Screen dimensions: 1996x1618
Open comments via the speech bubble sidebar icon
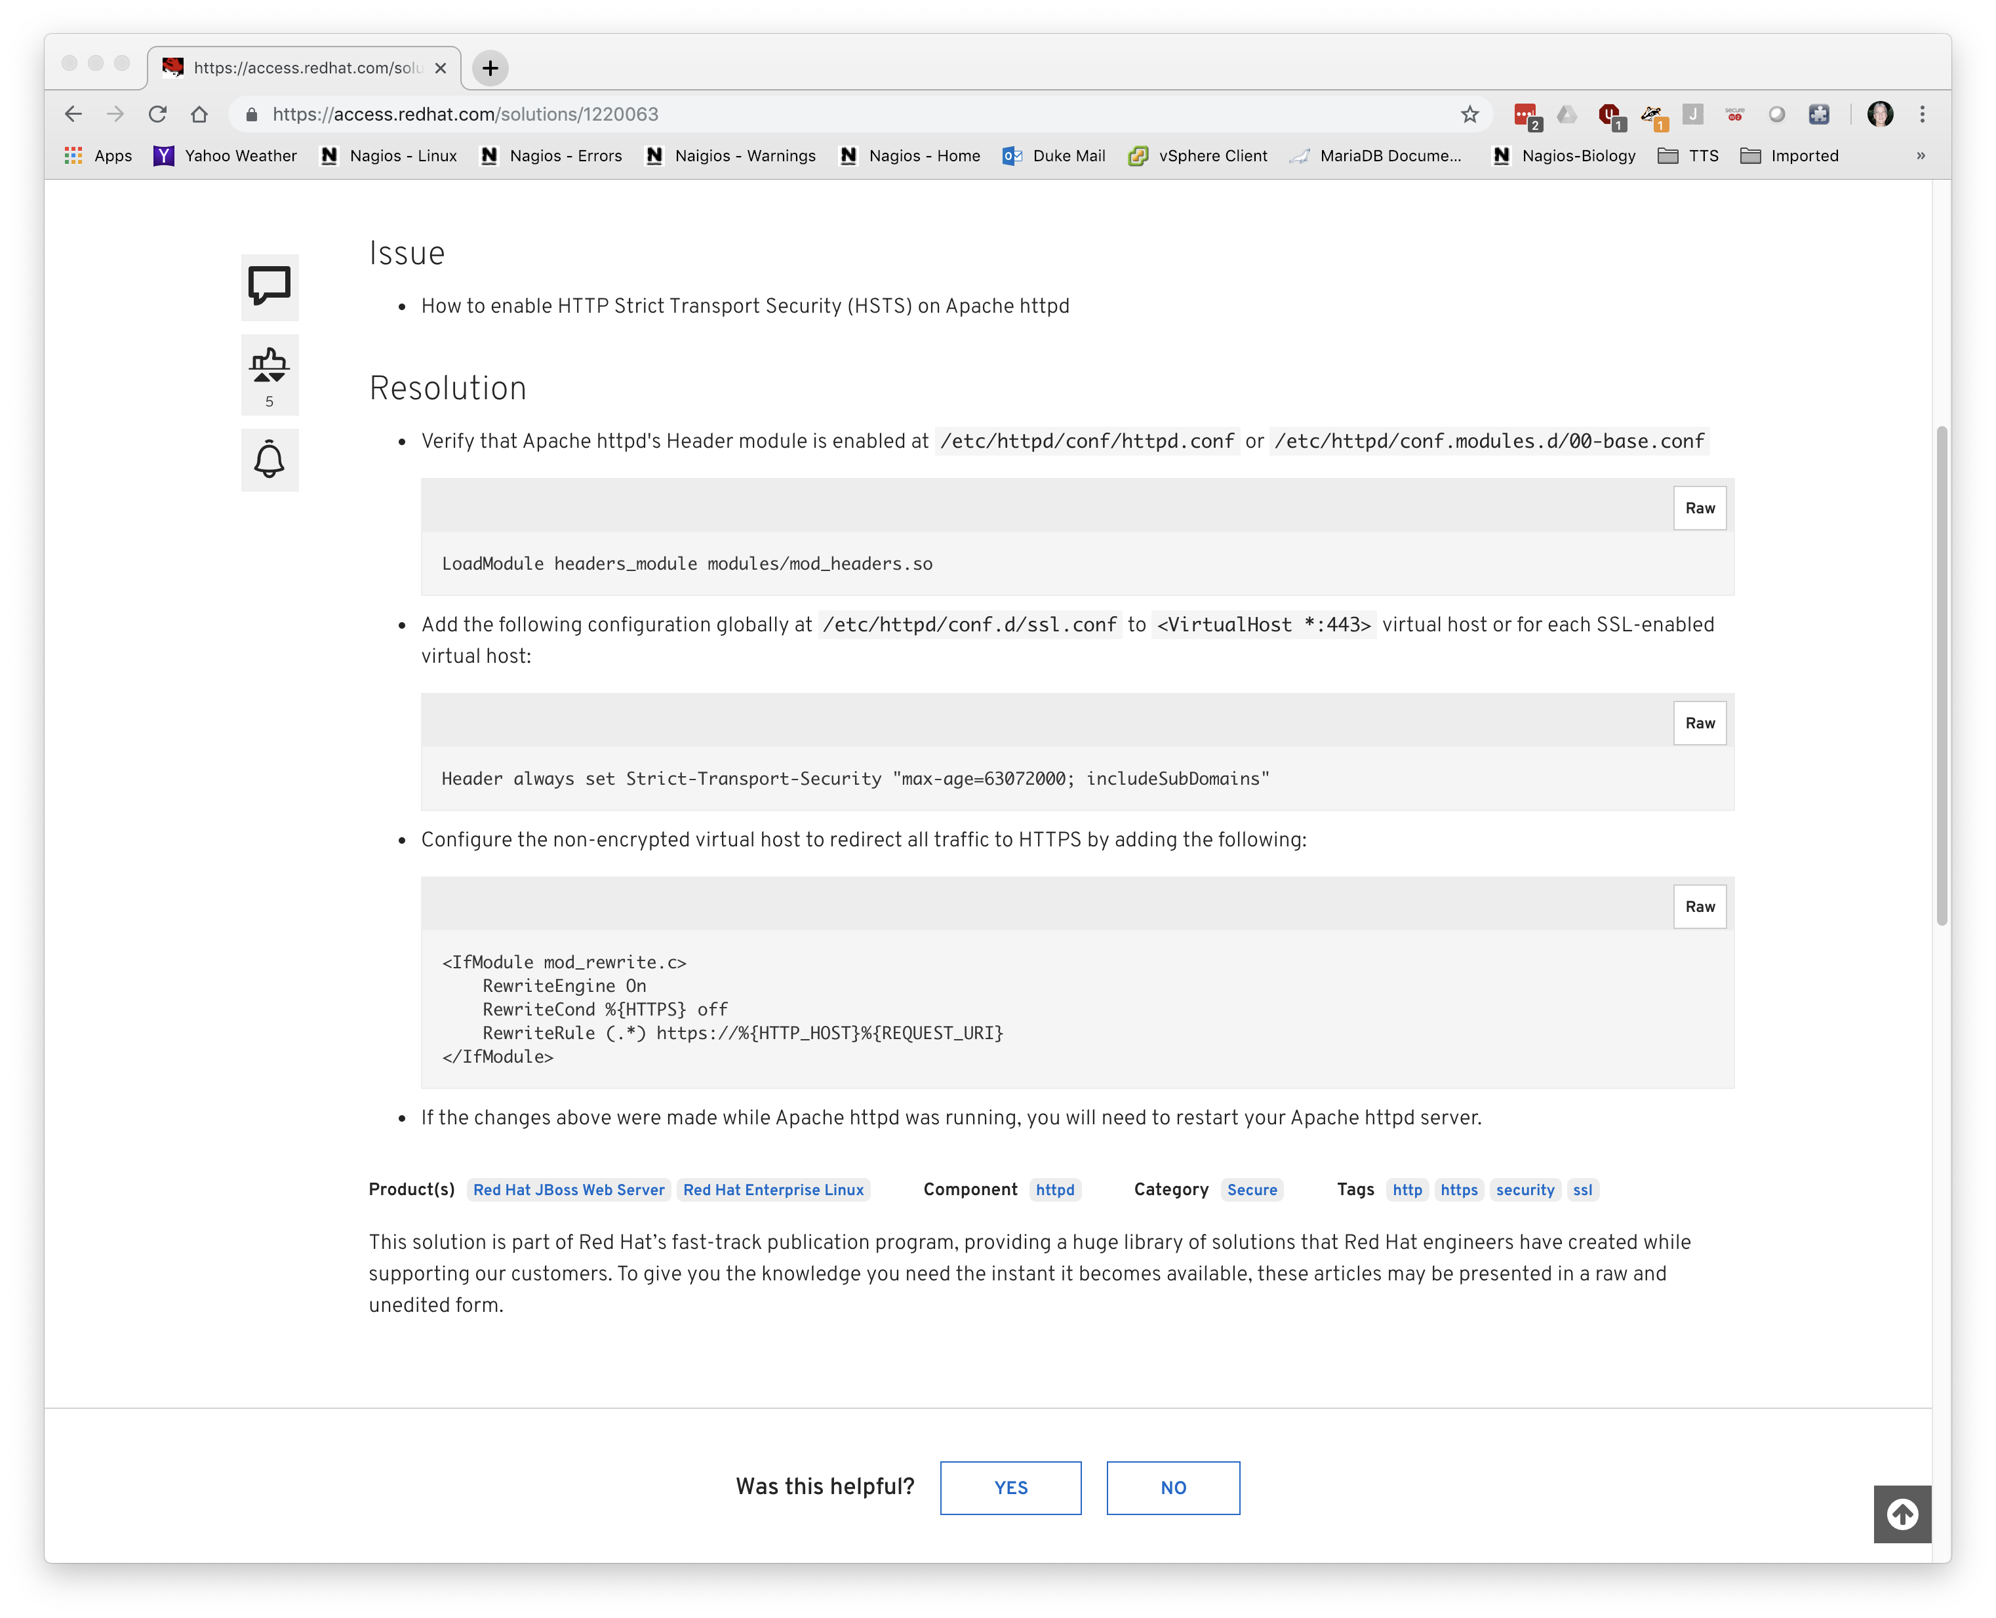(269, 287)
